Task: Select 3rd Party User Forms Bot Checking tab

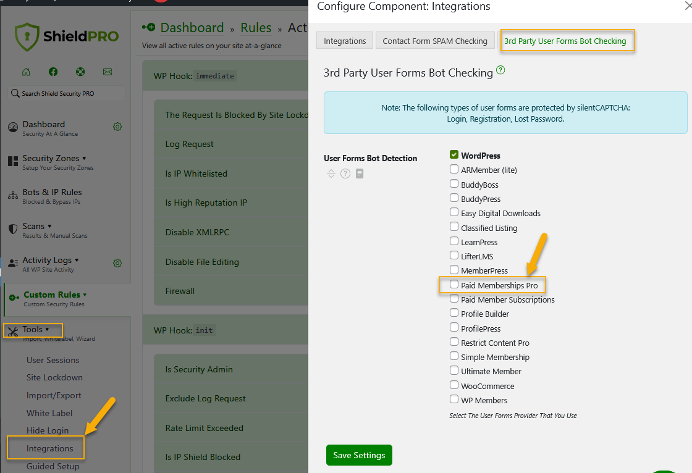Action: pyautogui.click(x=565, y=41)
